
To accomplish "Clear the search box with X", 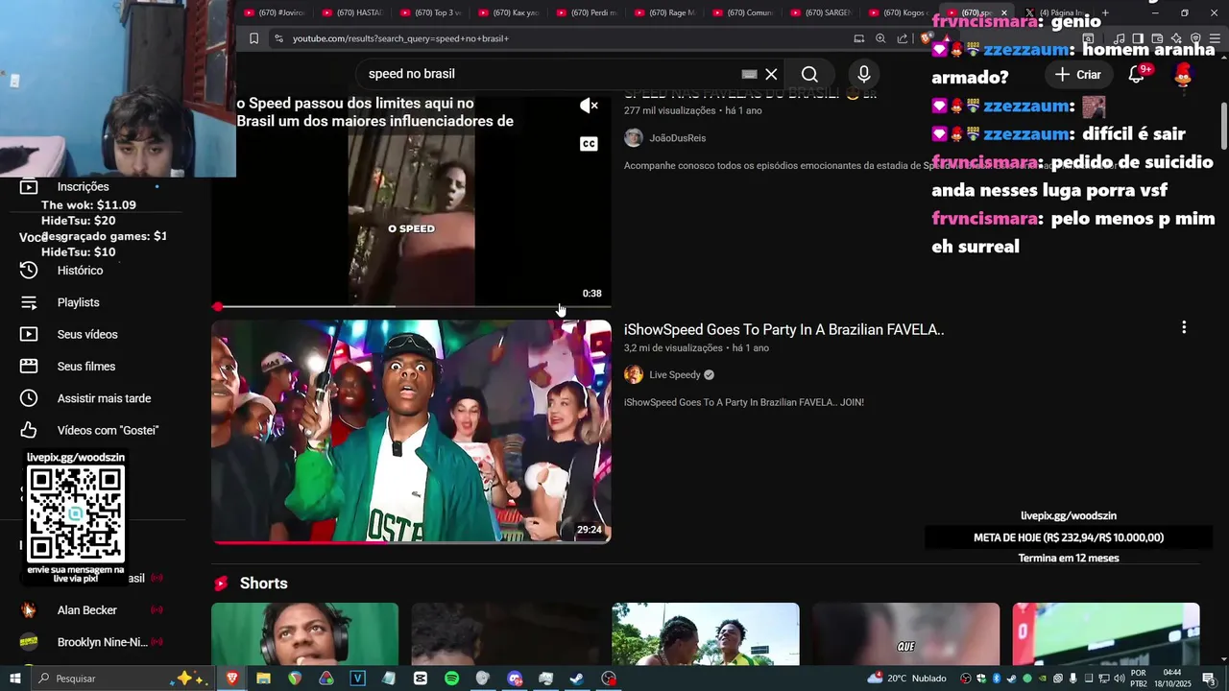I will [771, 74].
